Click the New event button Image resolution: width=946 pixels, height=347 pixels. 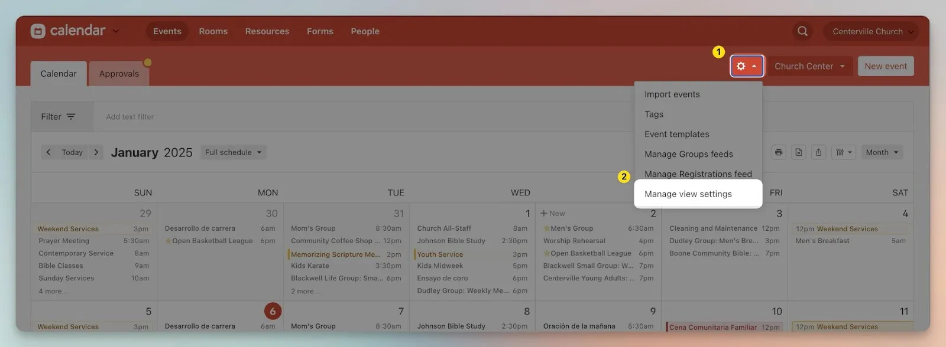(x=885, y=66)
